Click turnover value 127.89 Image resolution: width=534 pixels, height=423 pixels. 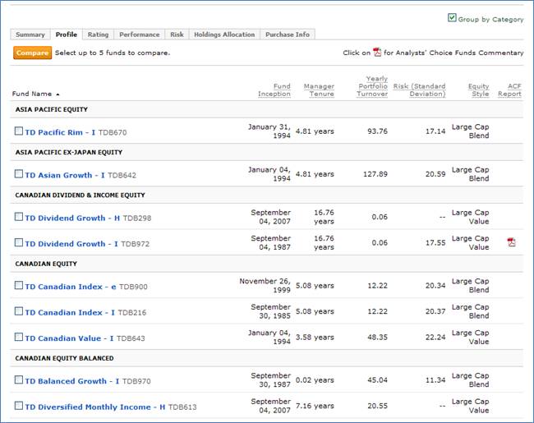[375, 174]
